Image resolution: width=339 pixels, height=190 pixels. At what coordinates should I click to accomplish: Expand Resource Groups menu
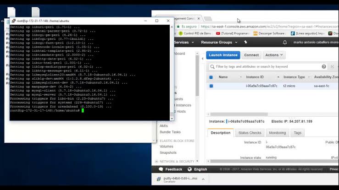[219, 43]
